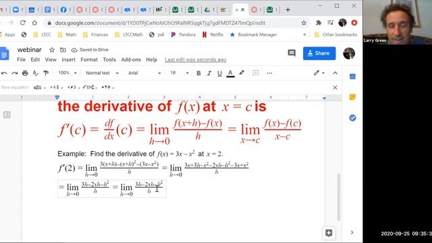Click the Redo icon in Docs toolbar
Screen dimensions: 432x243
(x=15, y=73)
